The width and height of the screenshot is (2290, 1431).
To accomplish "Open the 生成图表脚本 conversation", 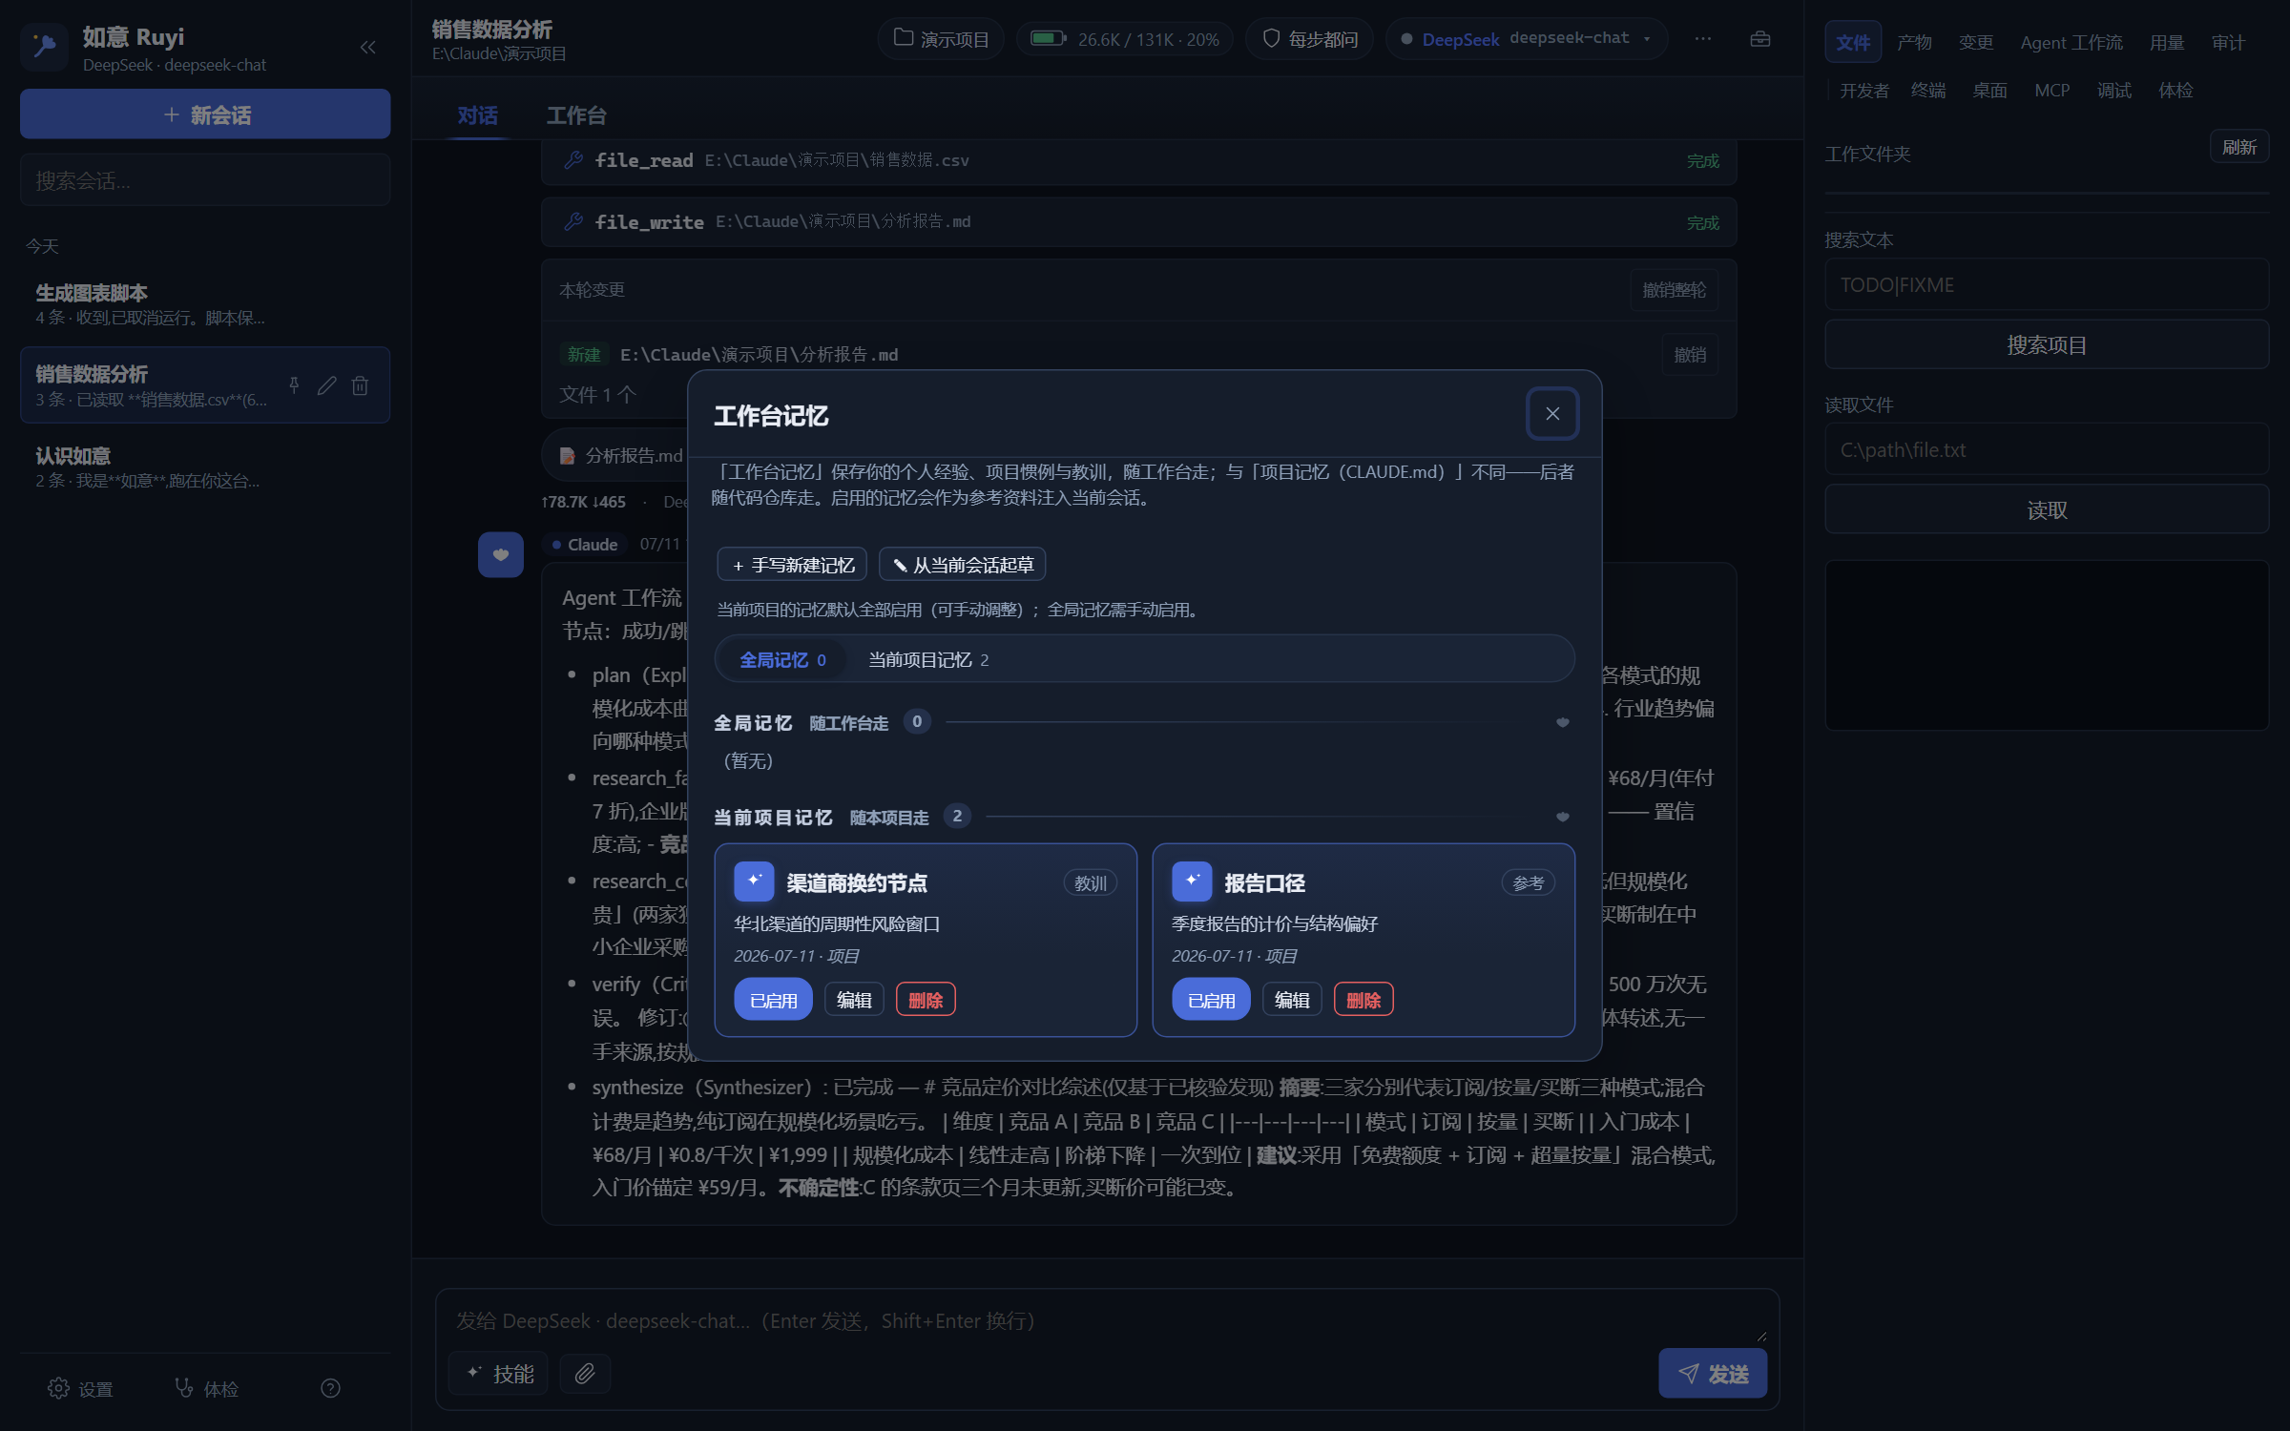I will [205, 304].
